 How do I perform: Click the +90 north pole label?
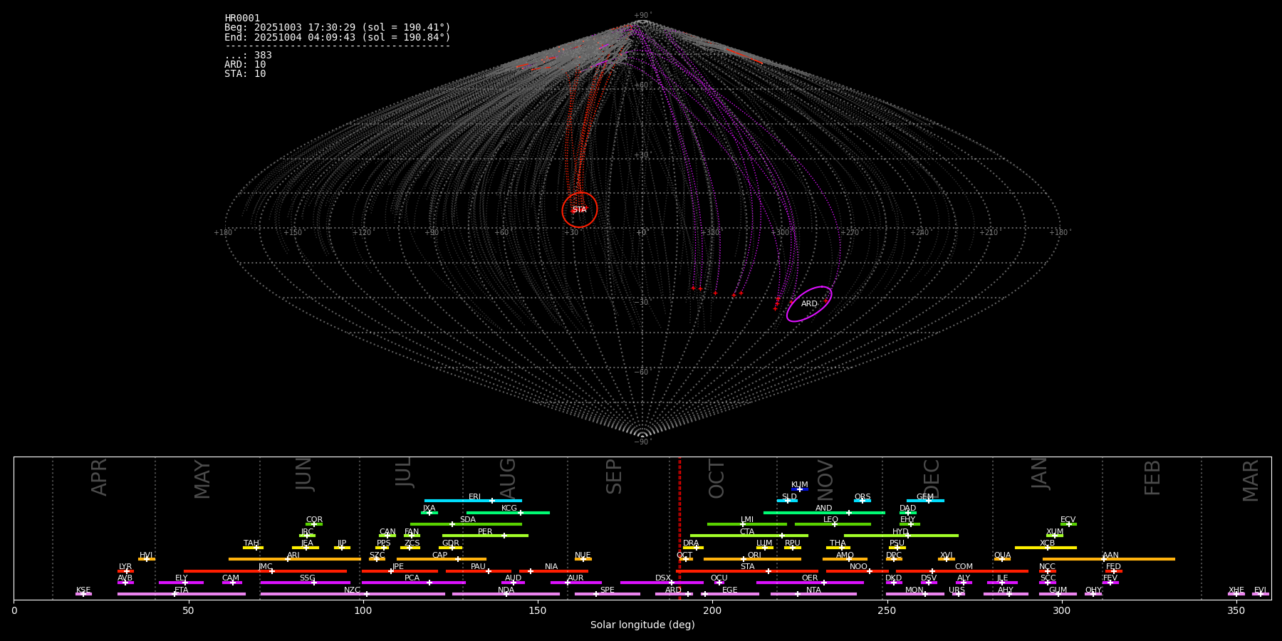[642, 16]
